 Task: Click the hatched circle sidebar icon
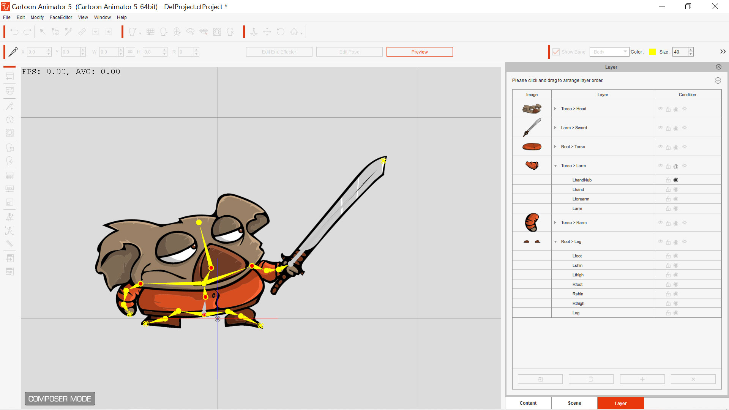[10, 133]
